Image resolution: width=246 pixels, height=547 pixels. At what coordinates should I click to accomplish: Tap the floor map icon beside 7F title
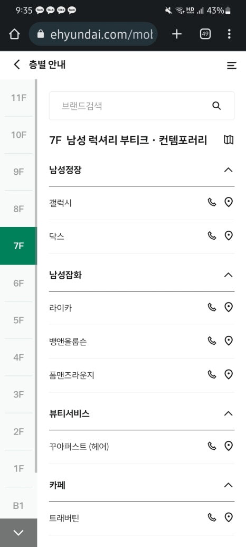tap(229, 140)
